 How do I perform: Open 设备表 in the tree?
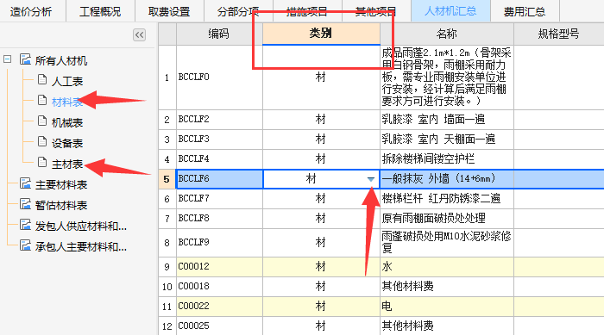(x=67, y=144)
